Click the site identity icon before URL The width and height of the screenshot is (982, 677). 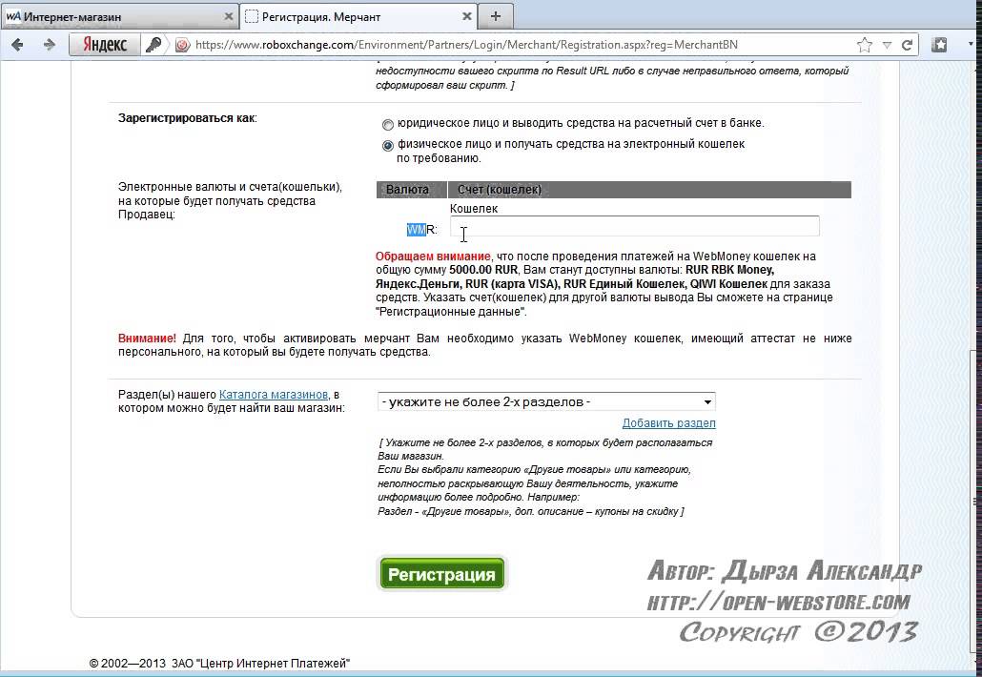click(x=182, y=45)
